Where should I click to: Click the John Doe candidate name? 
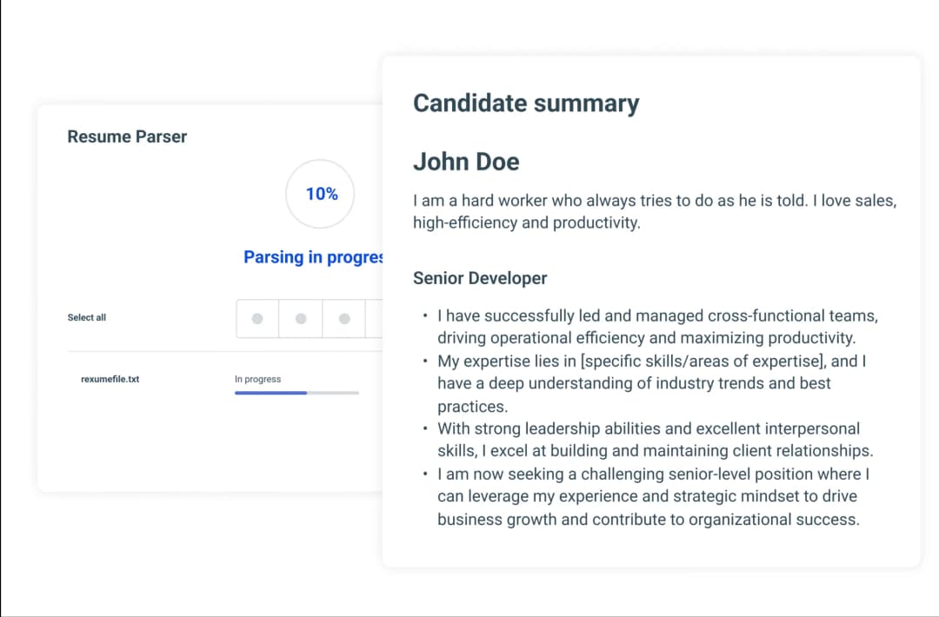tap(466, 162)
